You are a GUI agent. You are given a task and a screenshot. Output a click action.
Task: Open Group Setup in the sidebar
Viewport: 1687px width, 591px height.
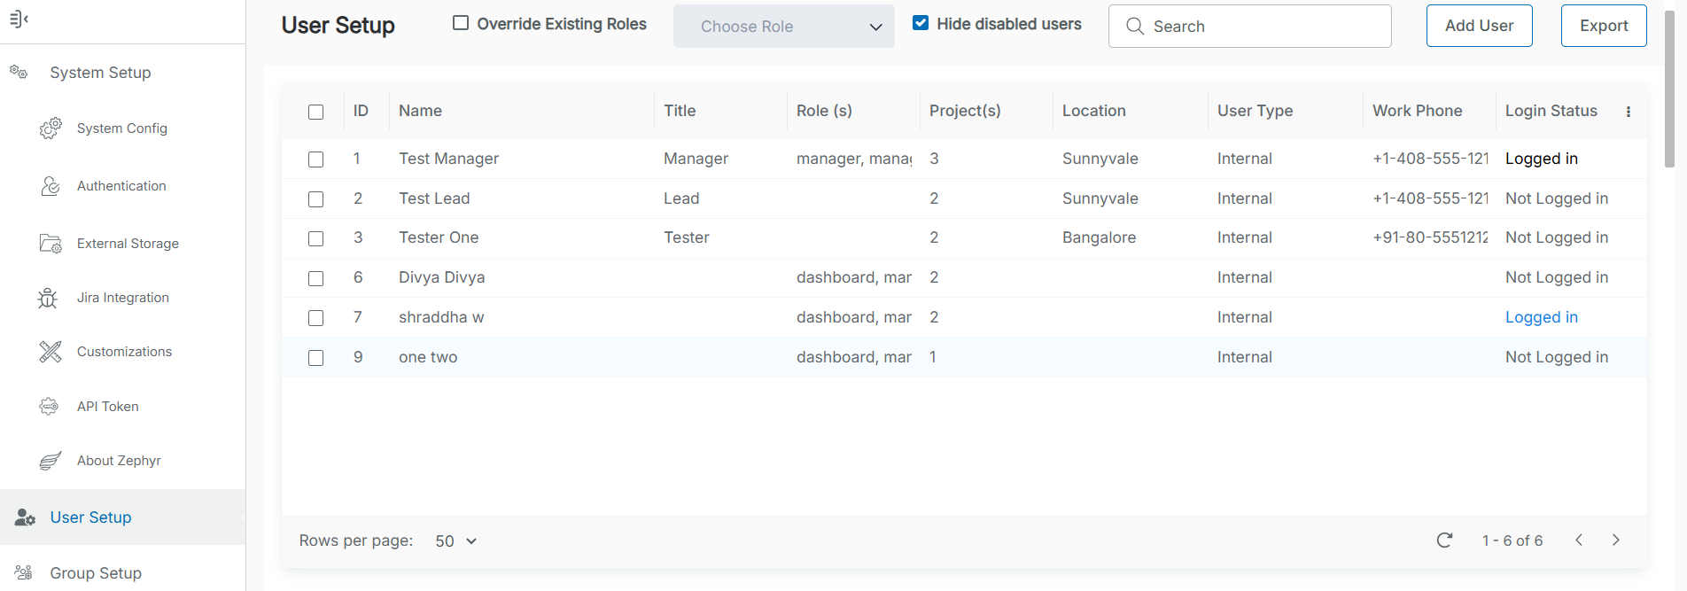pyautogui.click(x=96, y=573)
